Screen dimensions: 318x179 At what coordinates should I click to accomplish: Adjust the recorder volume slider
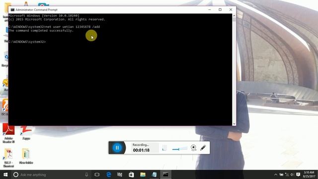pos(180,149)
